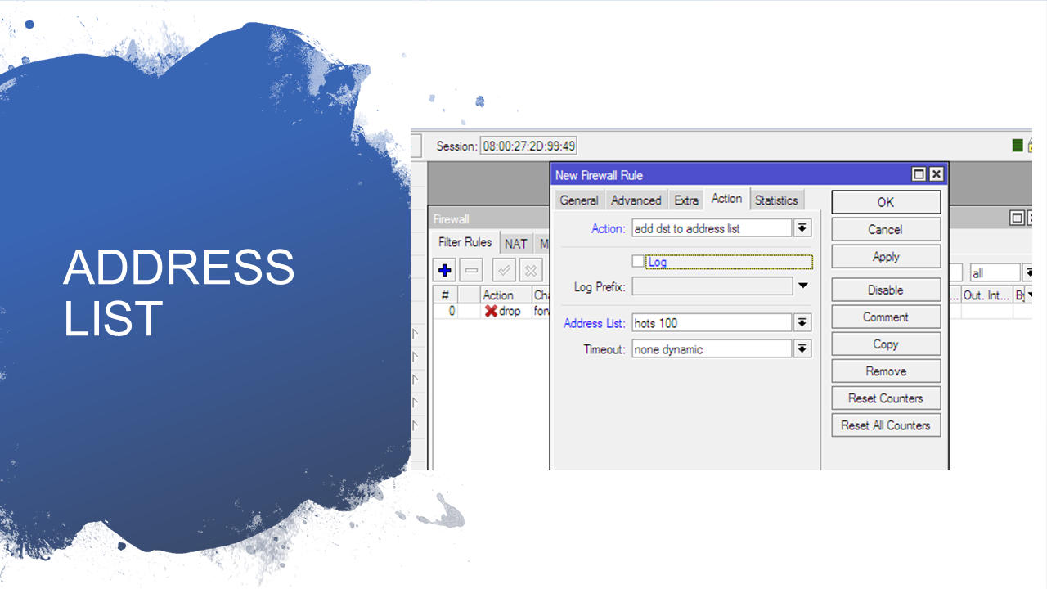Switch to the General tab
The width and height of the screenshot is (1047, 589).
click(x=579, y=200)
